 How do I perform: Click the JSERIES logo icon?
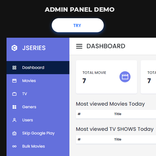[14, 48]
